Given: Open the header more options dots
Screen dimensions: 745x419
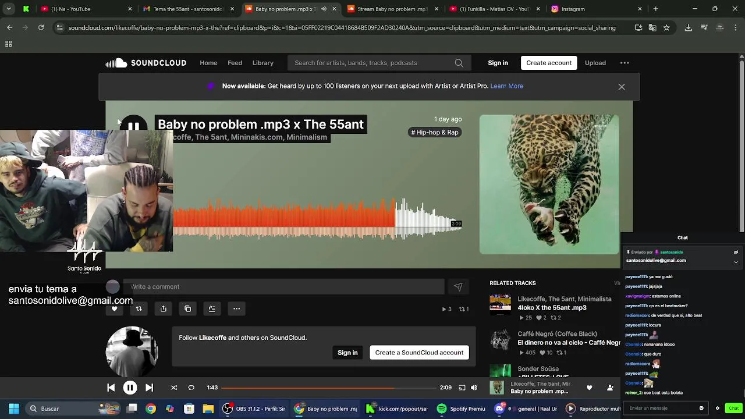Looking at the screenshot, I should [x=625, y=63].
